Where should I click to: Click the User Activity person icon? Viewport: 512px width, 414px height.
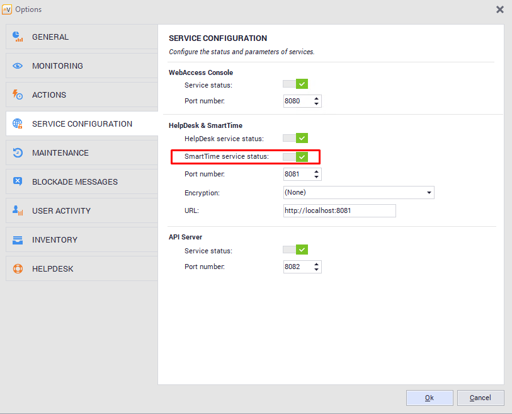pyautogui.click(x=18, y=211)
